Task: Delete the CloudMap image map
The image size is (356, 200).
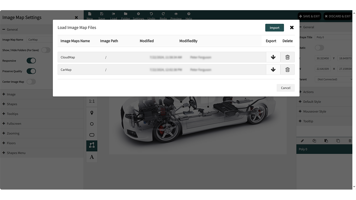Action: [x=287, y=57]
